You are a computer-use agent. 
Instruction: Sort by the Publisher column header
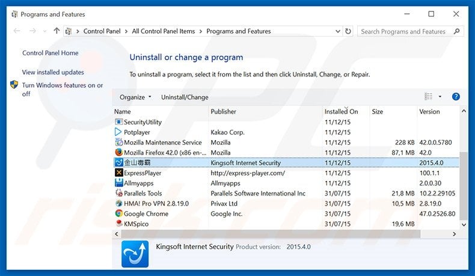(265, 111)
